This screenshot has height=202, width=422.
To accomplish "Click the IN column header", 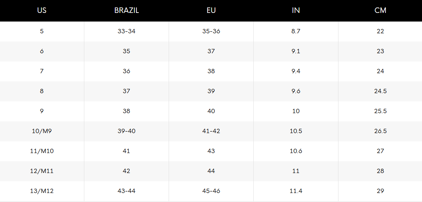I will (x=296, y=11).
